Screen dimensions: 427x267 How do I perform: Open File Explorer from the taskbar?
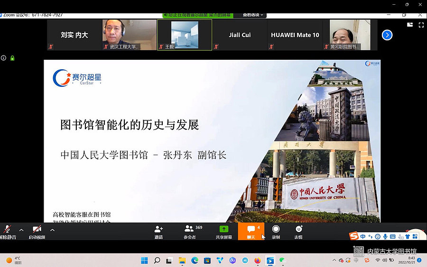coord(182,261)
